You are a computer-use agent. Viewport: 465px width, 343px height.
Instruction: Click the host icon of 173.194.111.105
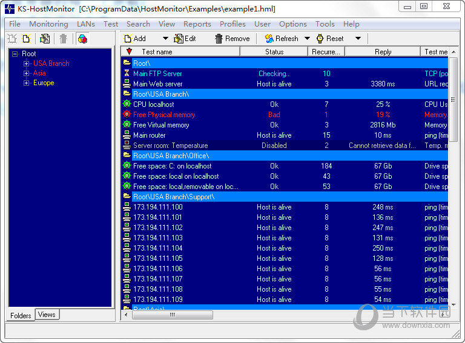pyautogui.click(x=127, y=258)
